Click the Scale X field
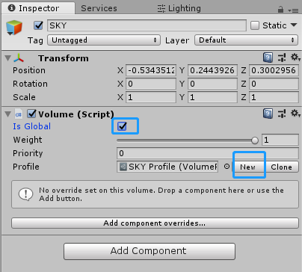Screen dimensions: 302x272 point(151,97)
